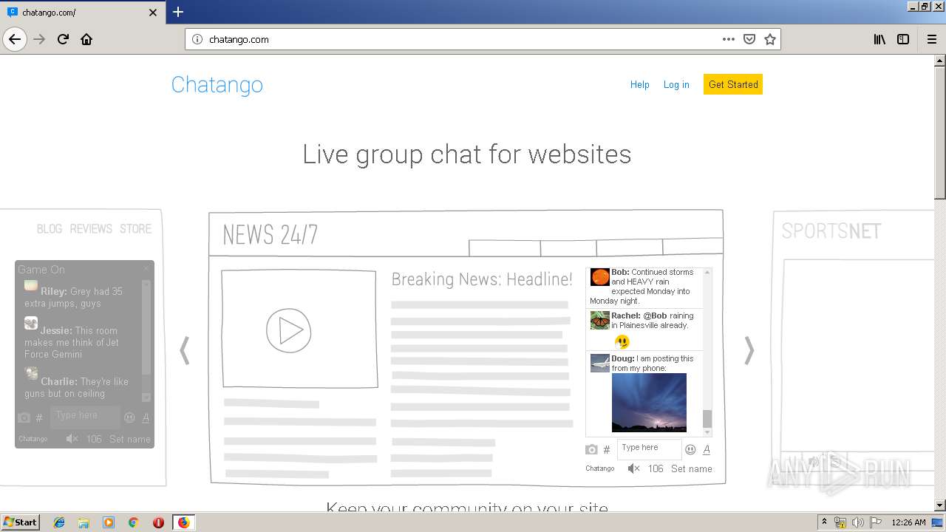Launch Opera from taskbar

click(158, 522)
